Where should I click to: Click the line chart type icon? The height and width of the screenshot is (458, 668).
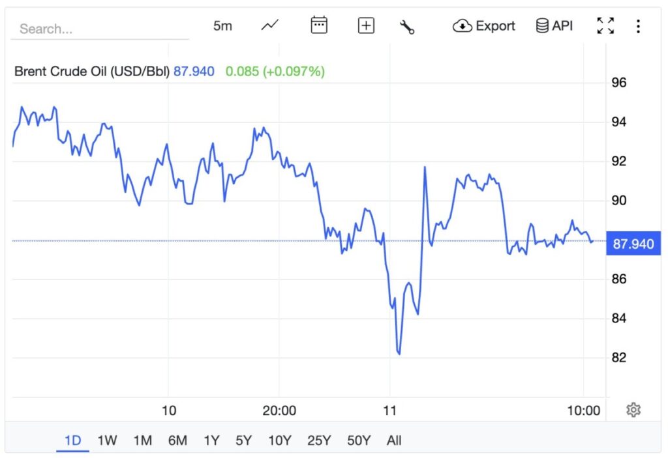[x=270, y=26]
